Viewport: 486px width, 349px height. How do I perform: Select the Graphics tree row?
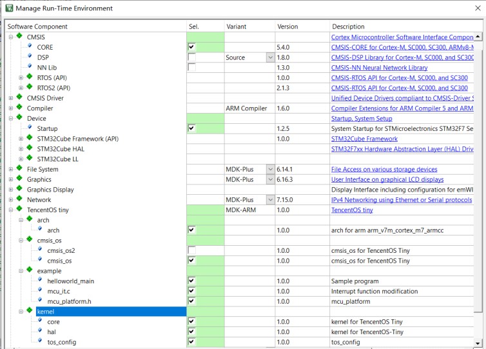point(39,179)
